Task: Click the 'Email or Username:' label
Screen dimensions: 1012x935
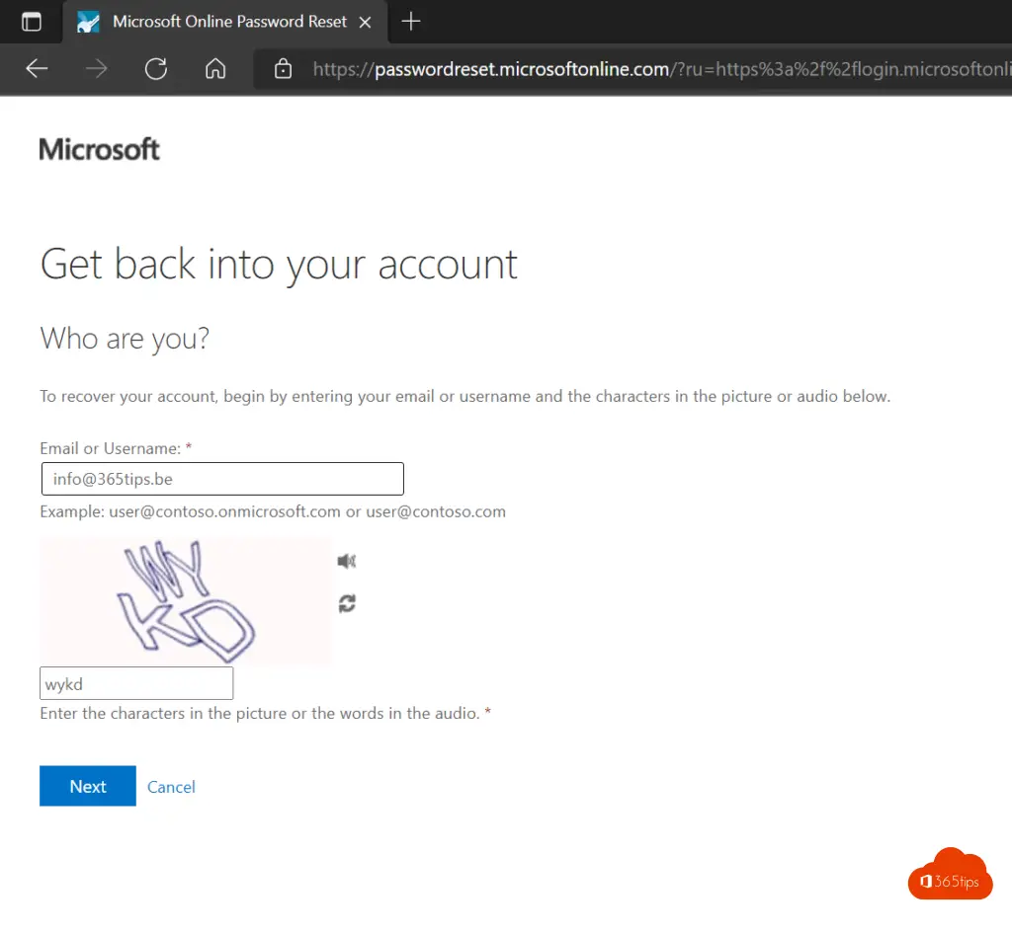Action: click(111, 449)
